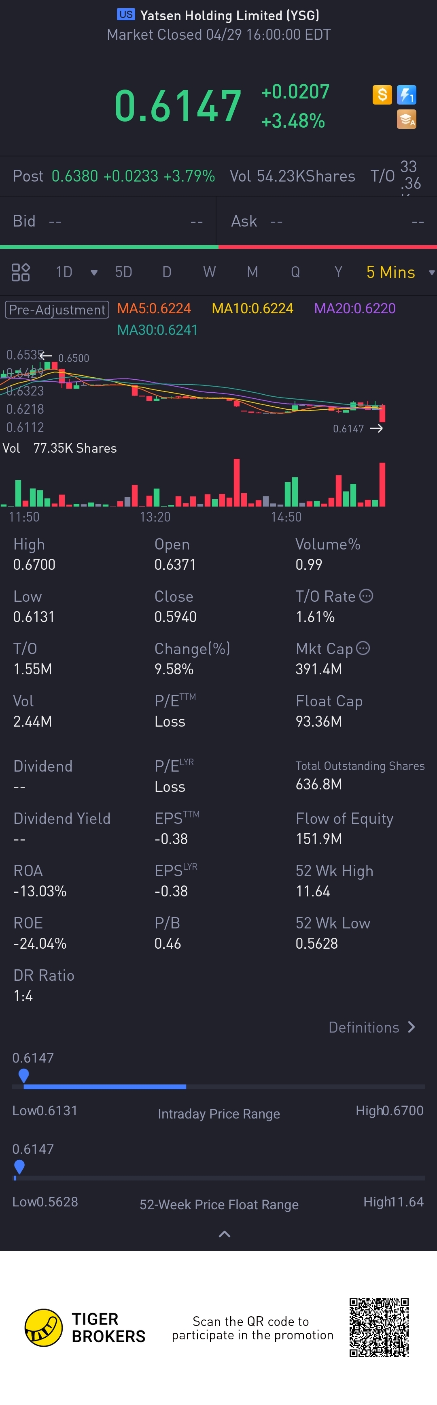This screenshot has height=1405, width=437.
Task: Toggle the MA5 indicator label
Action: point(154,309)
